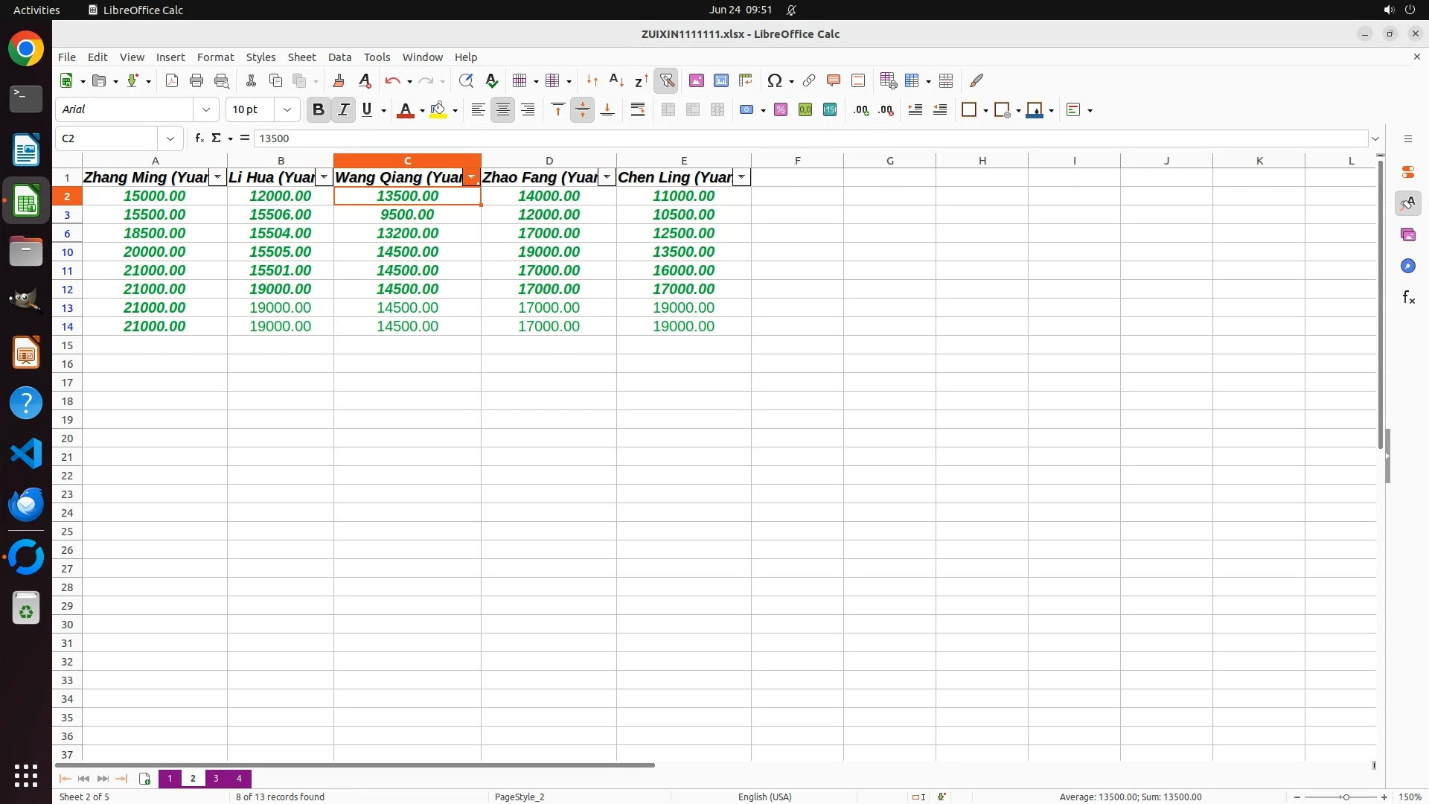Click the Wrap Text icon

(637, 110)
